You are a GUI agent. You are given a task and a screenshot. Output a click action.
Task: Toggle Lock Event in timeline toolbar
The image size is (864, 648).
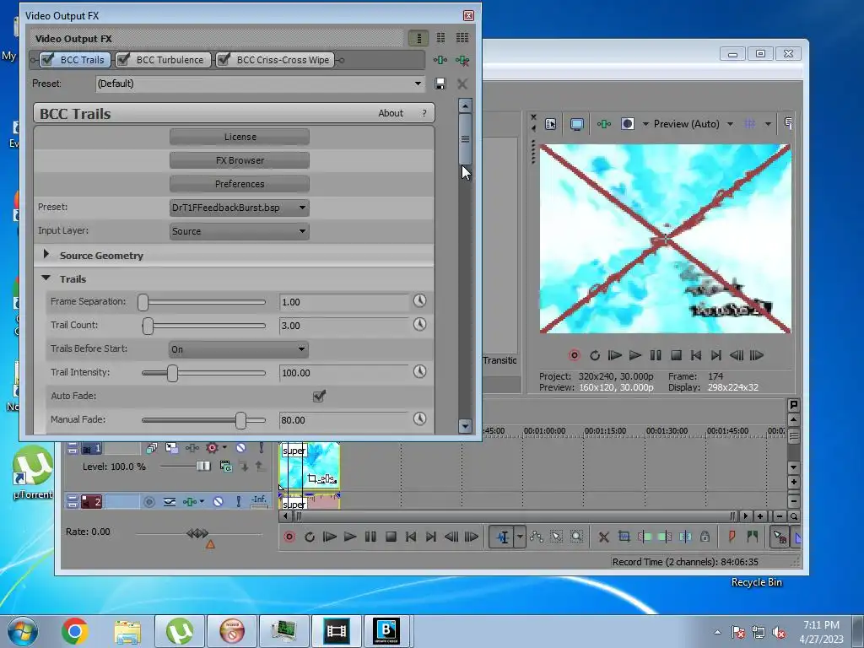[x=705, y=536]
